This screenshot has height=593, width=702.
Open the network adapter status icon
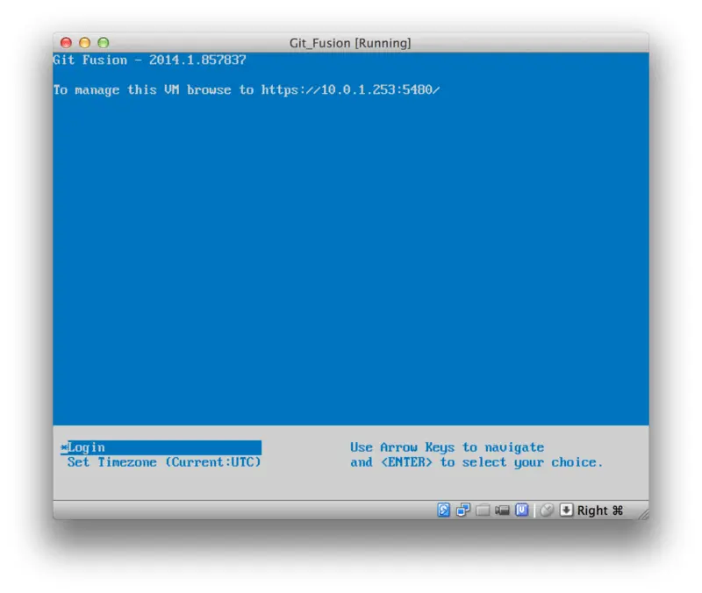(463, 511)
